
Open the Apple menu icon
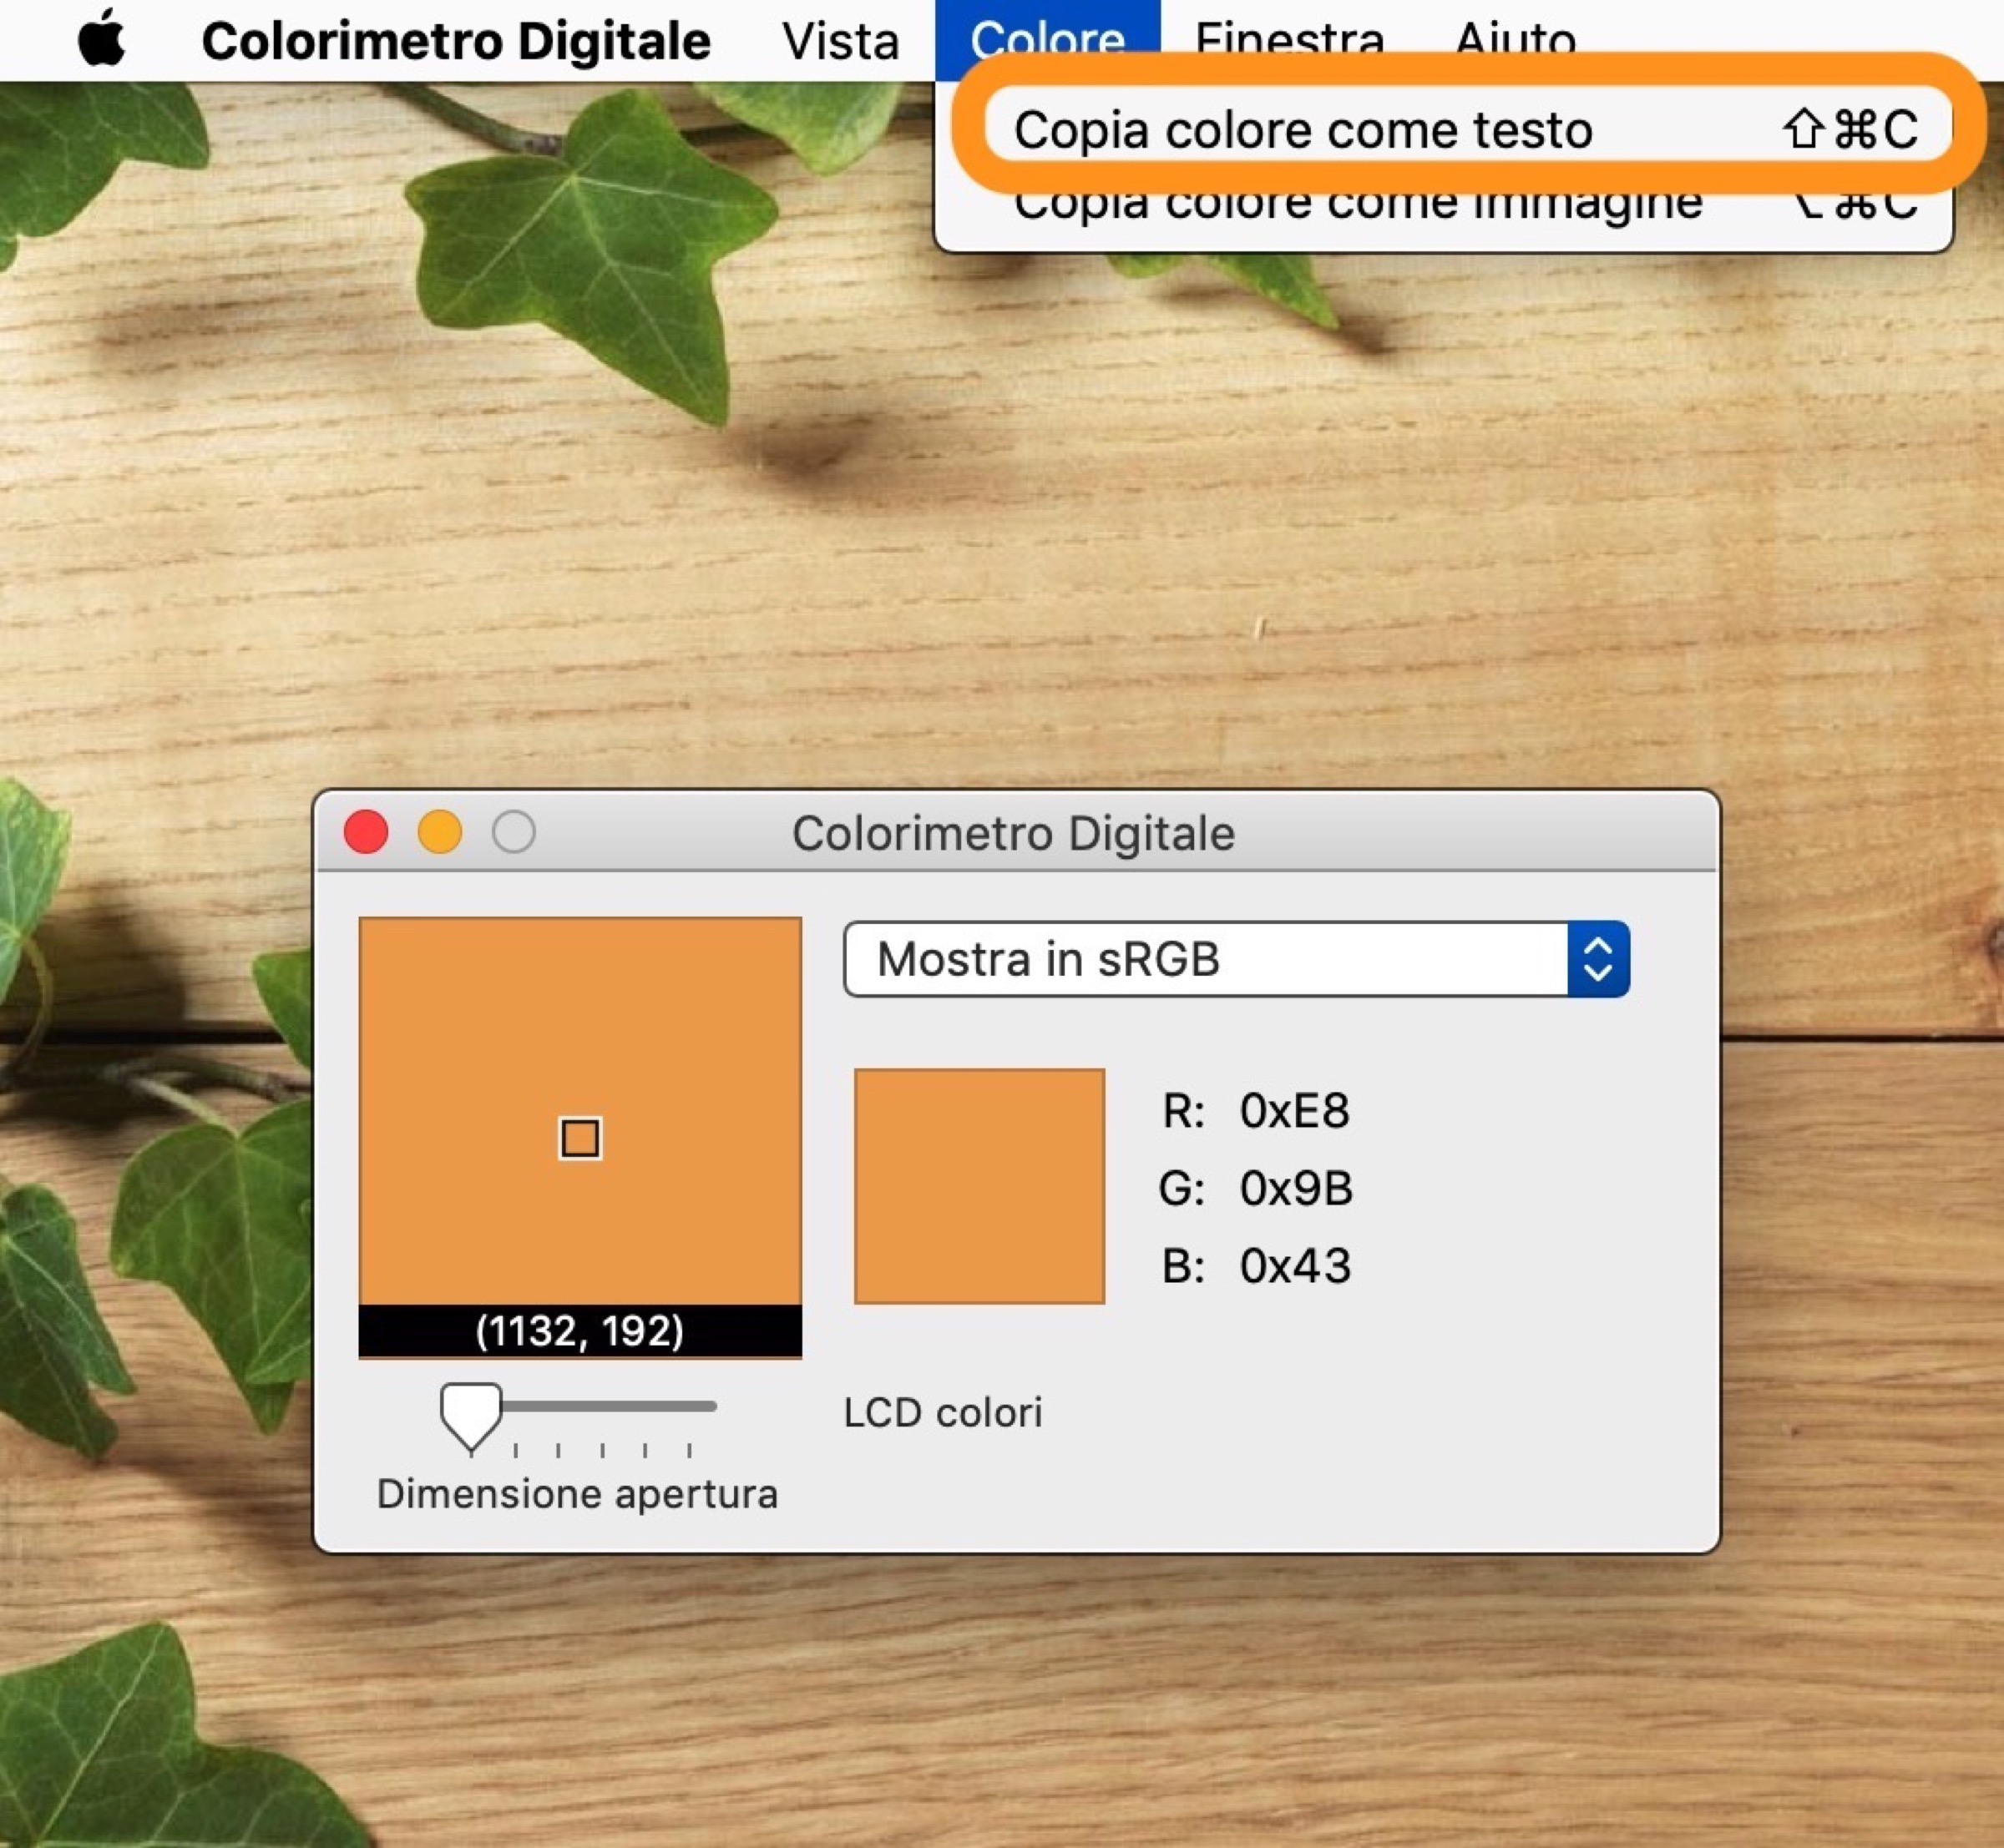tap(101, 40)
